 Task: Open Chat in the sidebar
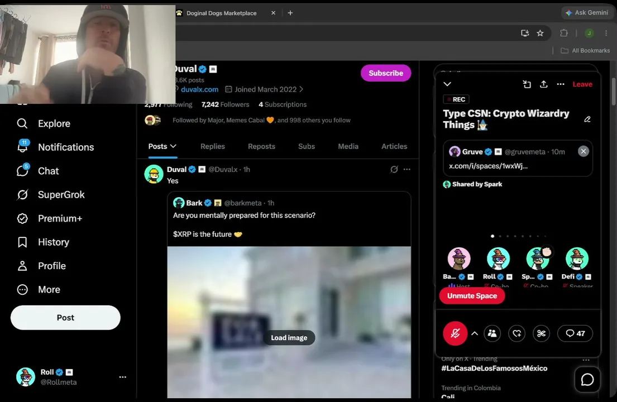38,171
